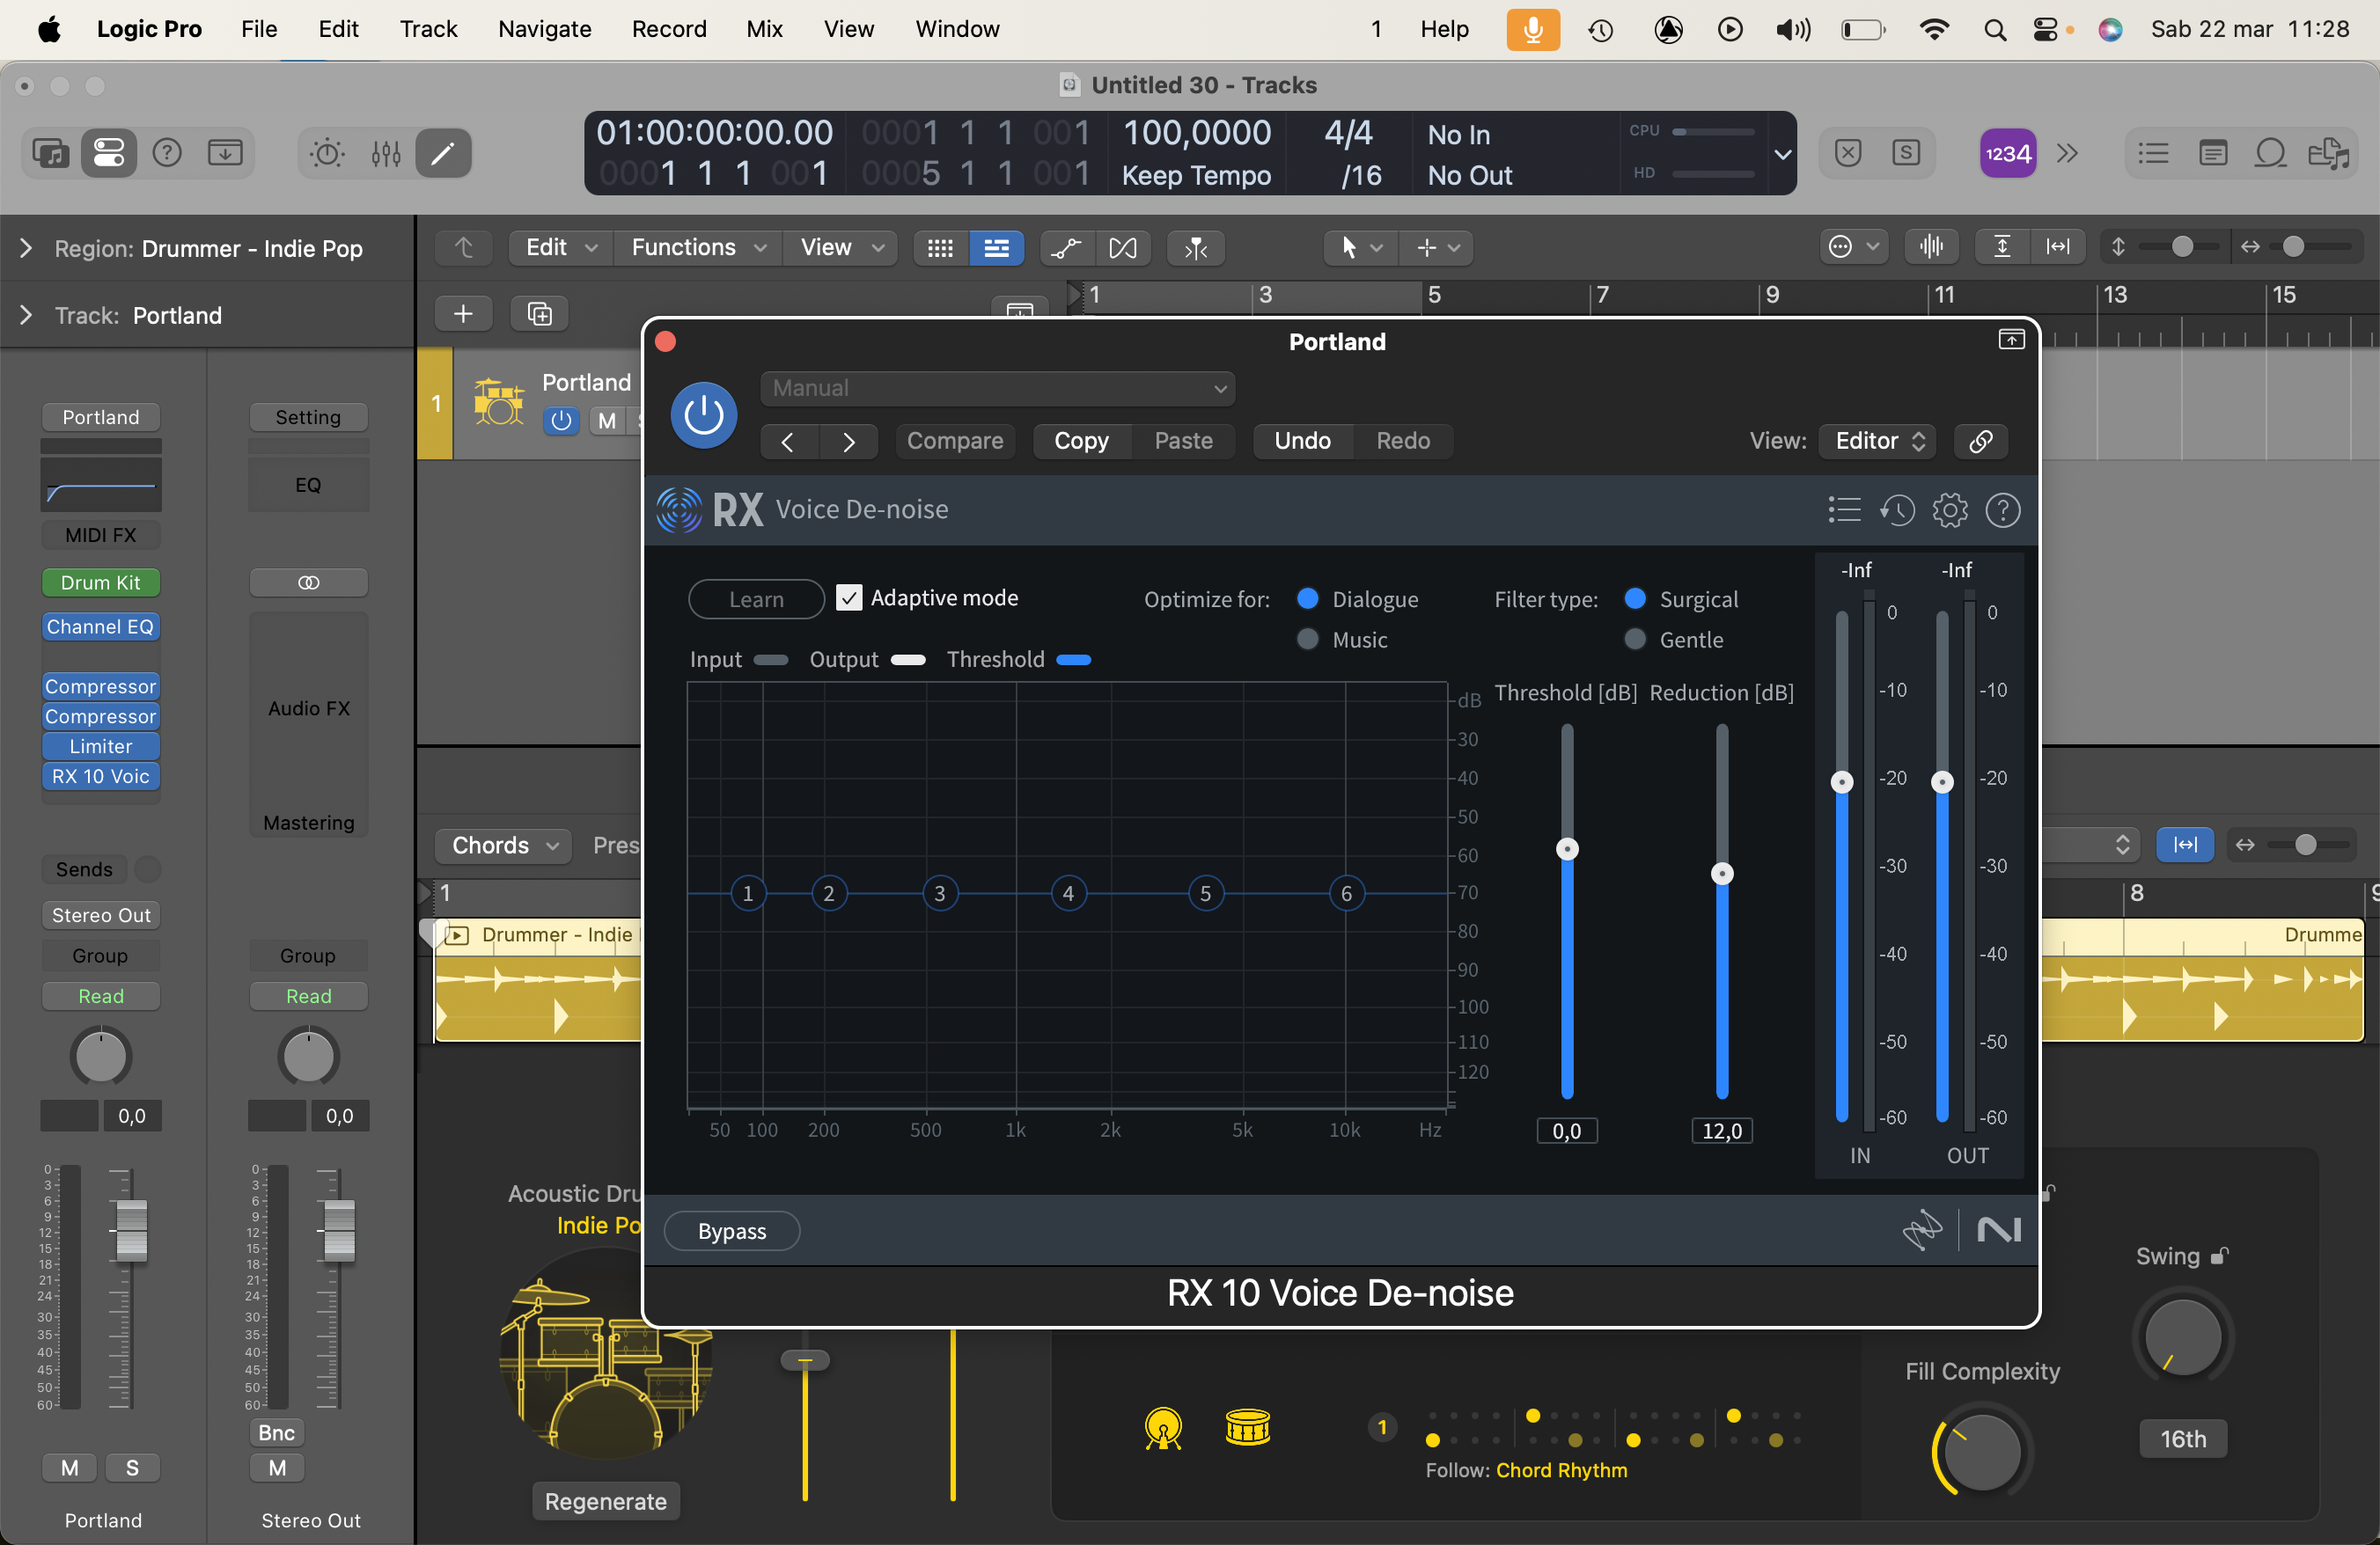
Task: Open the Record menu
Action: [x=668, y=29]
